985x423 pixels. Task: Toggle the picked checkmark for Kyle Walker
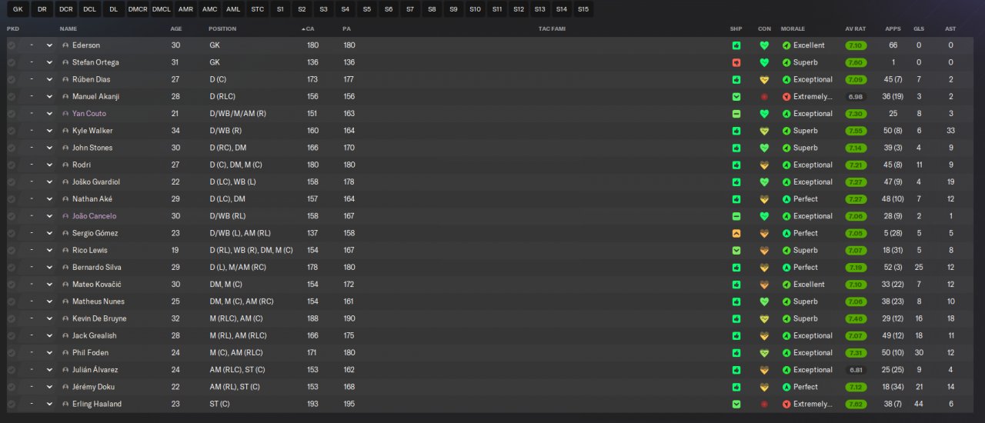tap(11, 131)
